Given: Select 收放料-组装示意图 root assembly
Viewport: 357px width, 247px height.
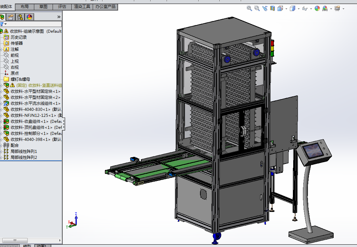Looking at the screenshot, I should pyautogui.click(x=36, y=31).
